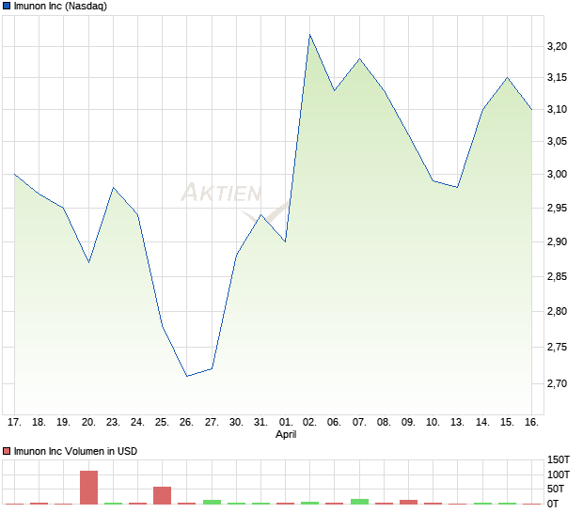The image size is (583, 513).
Task: Click the green volume bar on April 07
Action: coord(359,502)
